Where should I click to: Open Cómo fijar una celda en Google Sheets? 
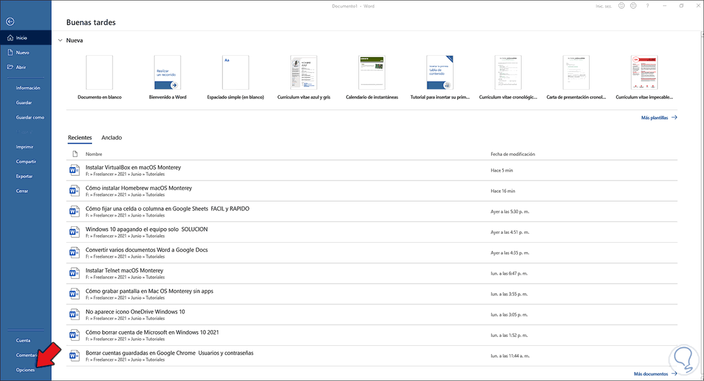point(372,212)
